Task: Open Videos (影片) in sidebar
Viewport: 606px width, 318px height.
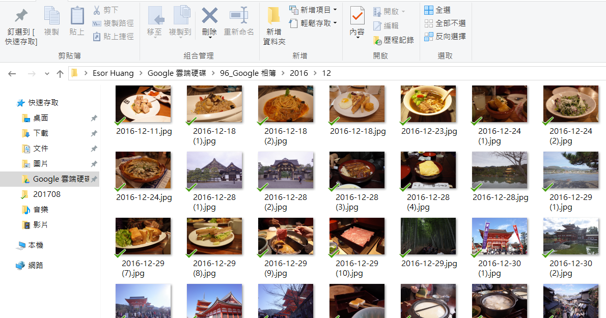Action: [x=35, y=224]
